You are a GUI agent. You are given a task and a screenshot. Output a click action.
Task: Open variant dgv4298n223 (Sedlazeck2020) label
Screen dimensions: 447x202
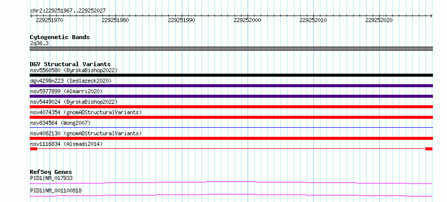(71, 81)
